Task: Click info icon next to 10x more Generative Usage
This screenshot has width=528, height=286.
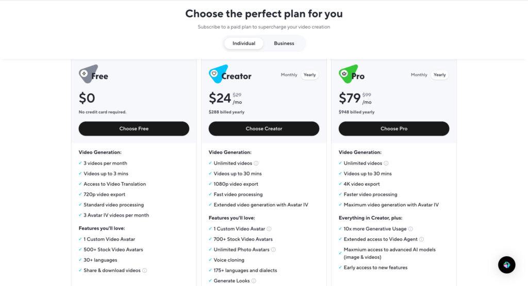Action: [410, 229]
